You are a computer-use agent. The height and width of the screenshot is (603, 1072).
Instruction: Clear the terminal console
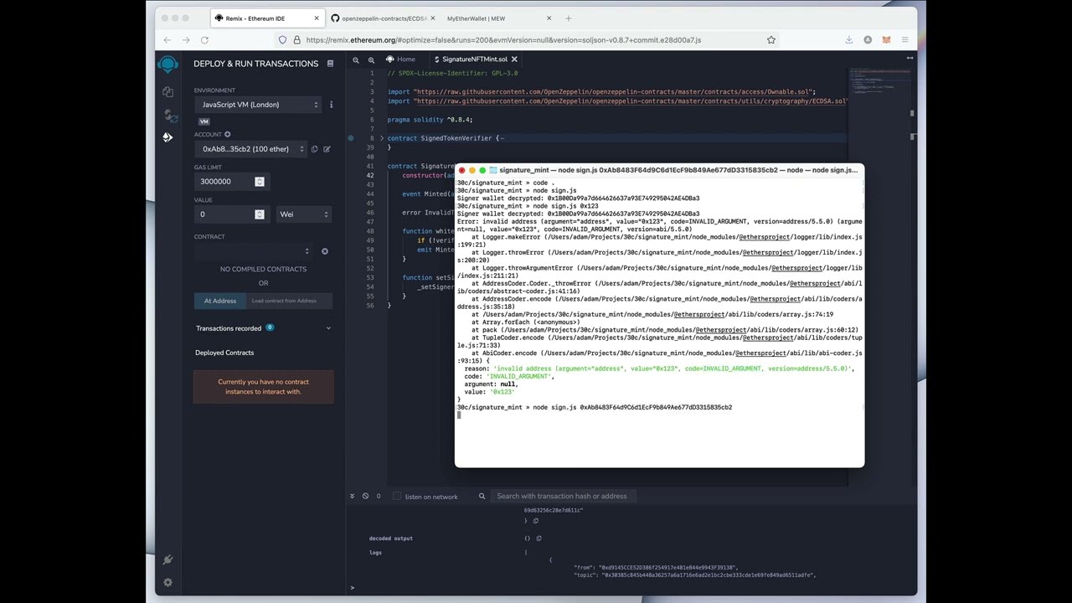[365, 496]
